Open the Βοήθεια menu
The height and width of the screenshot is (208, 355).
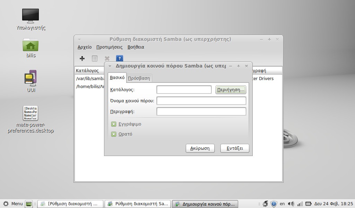[x=136, y=47]
